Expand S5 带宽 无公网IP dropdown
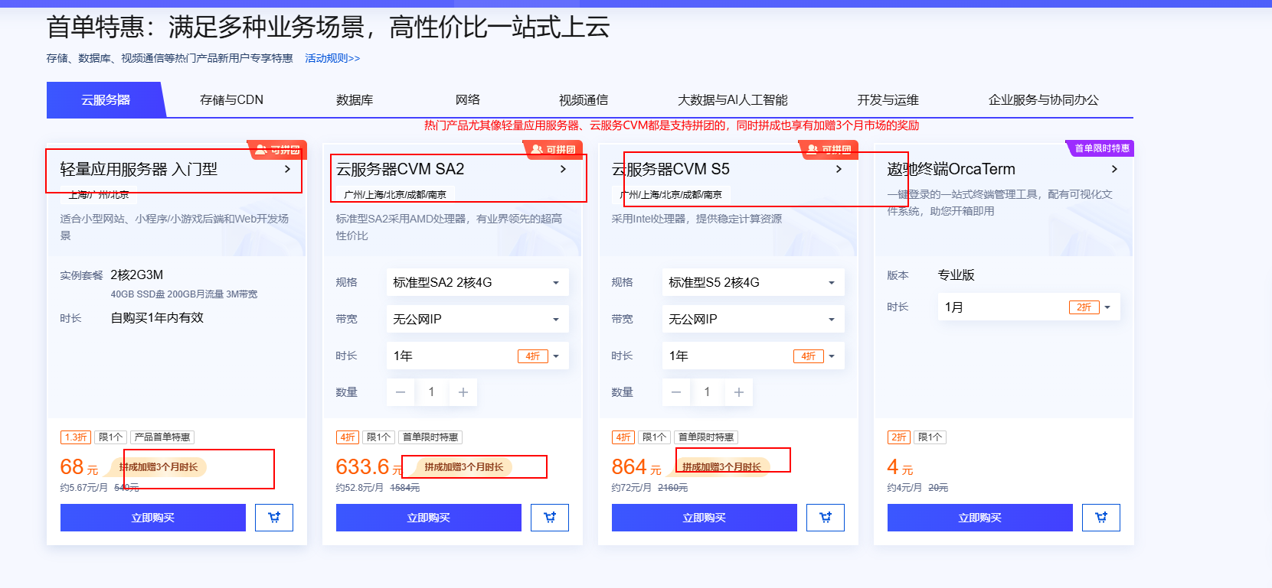The image size is (1272, 588). coord(754,319)
